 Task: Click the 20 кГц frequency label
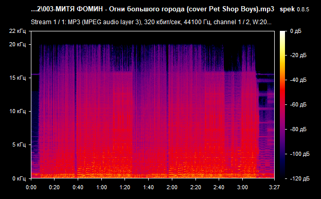point(17,44)
